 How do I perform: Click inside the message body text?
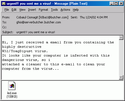click(58, 55)
